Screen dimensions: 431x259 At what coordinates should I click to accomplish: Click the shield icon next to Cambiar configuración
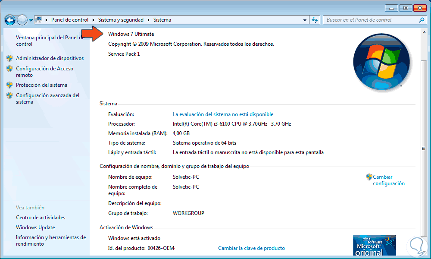[x=369, y=177]
